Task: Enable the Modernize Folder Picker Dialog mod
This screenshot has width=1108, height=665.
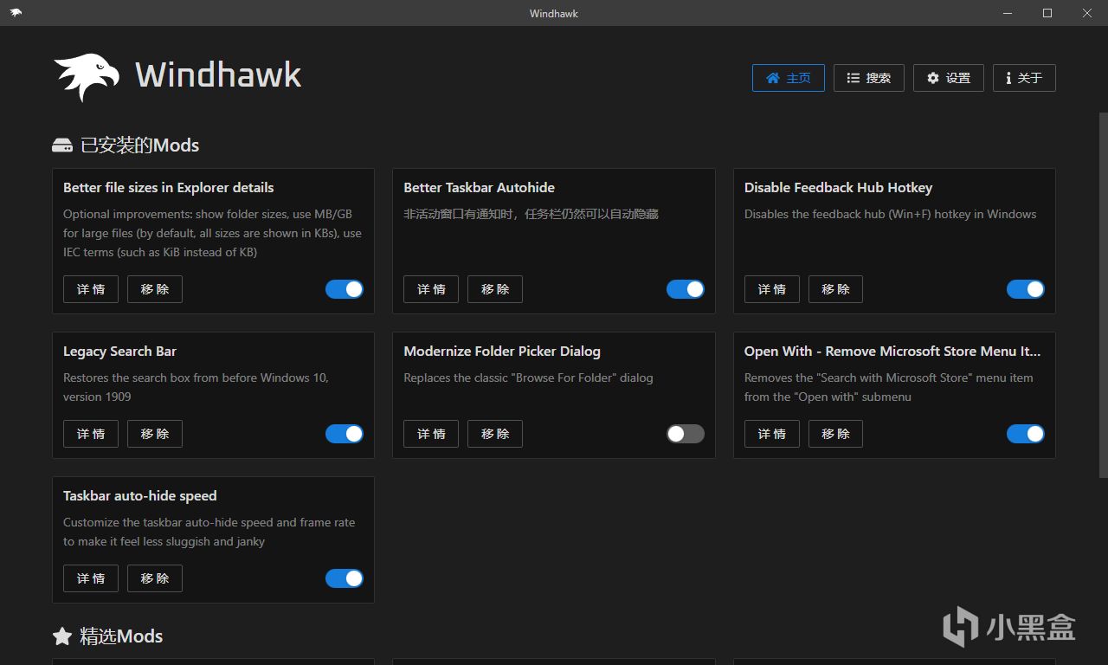Action: pos(686,434)
